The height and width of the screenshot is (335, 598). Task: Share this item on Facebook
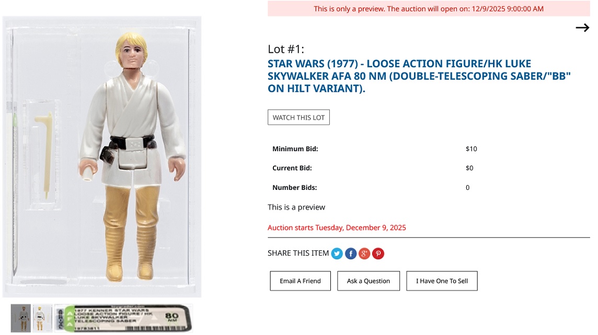[351, 254]
